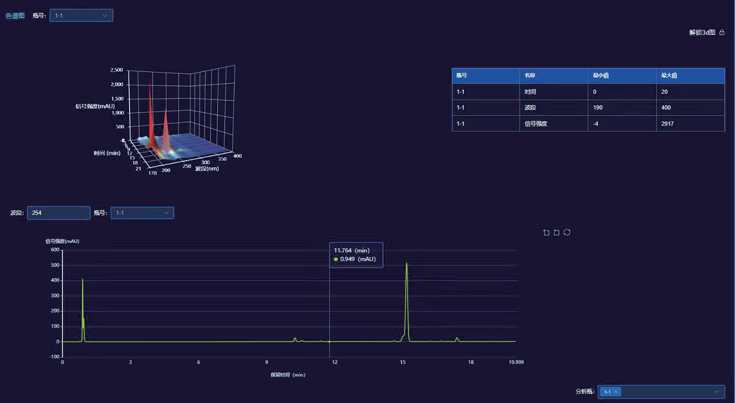Click the area zoom icon above chart

pos(546,232)
